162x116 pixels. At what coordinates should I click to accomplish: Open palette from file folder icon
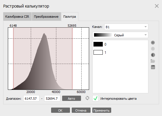pyautogui.click(x=153, y=61)
